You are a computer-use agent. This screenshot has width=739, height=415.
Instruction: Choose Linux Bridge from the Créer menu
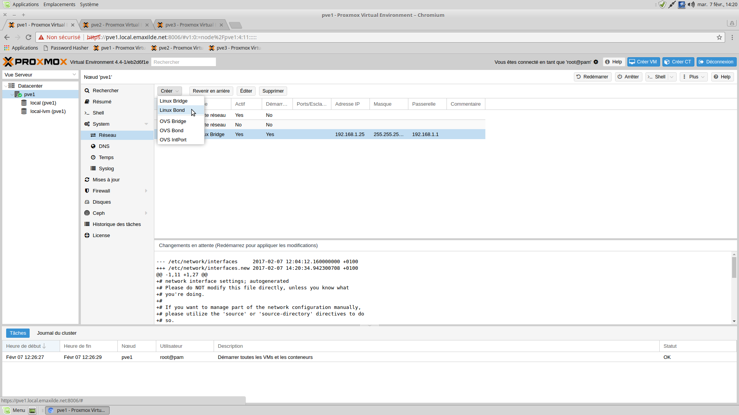(x=181, y=101)
